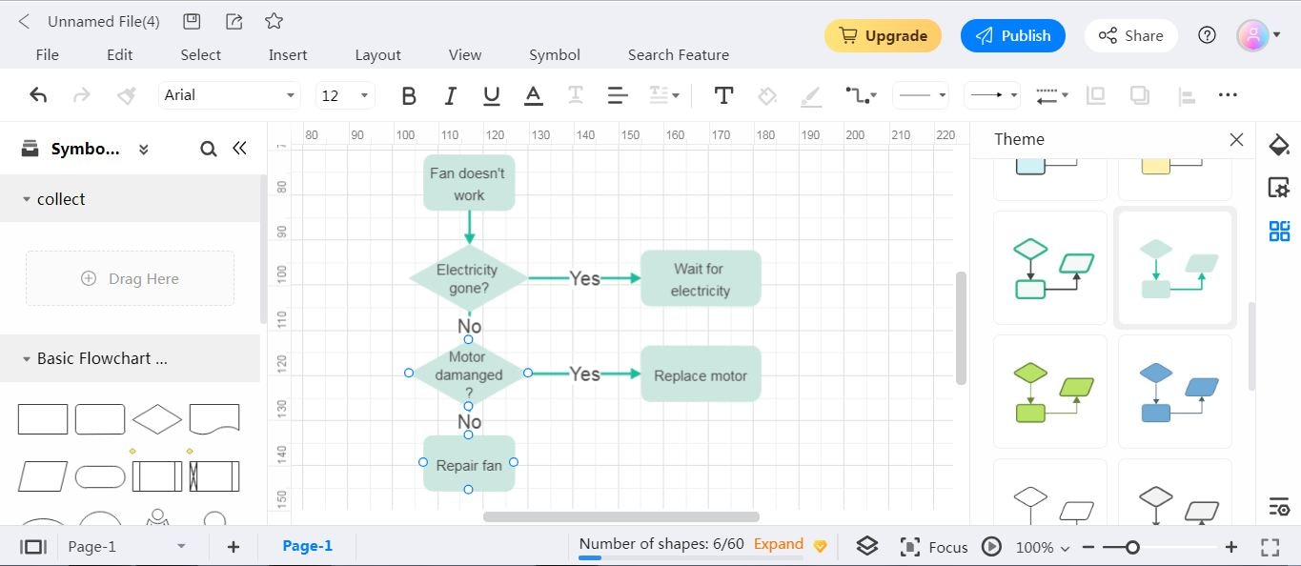Click the line color pen icon
The image size is (1301, 566).
pyautogui.click(x=810, y=95)
